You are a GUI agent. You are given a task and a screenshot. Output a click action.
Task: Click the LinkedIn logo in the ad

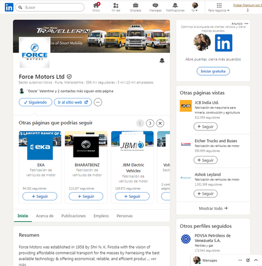click(x=224, y=43)
